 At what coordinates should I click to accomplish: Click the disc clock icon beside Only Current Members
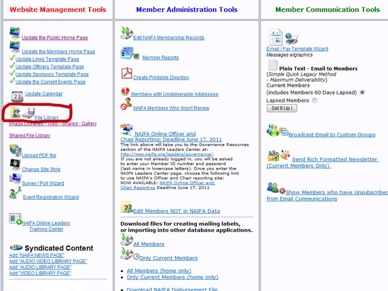point(130,254)
